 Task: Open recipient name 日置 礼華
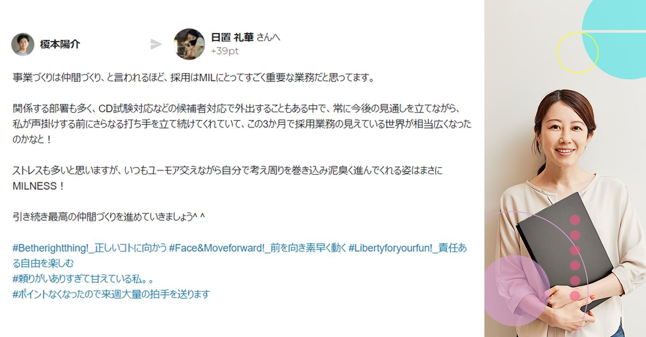[232, 37]
